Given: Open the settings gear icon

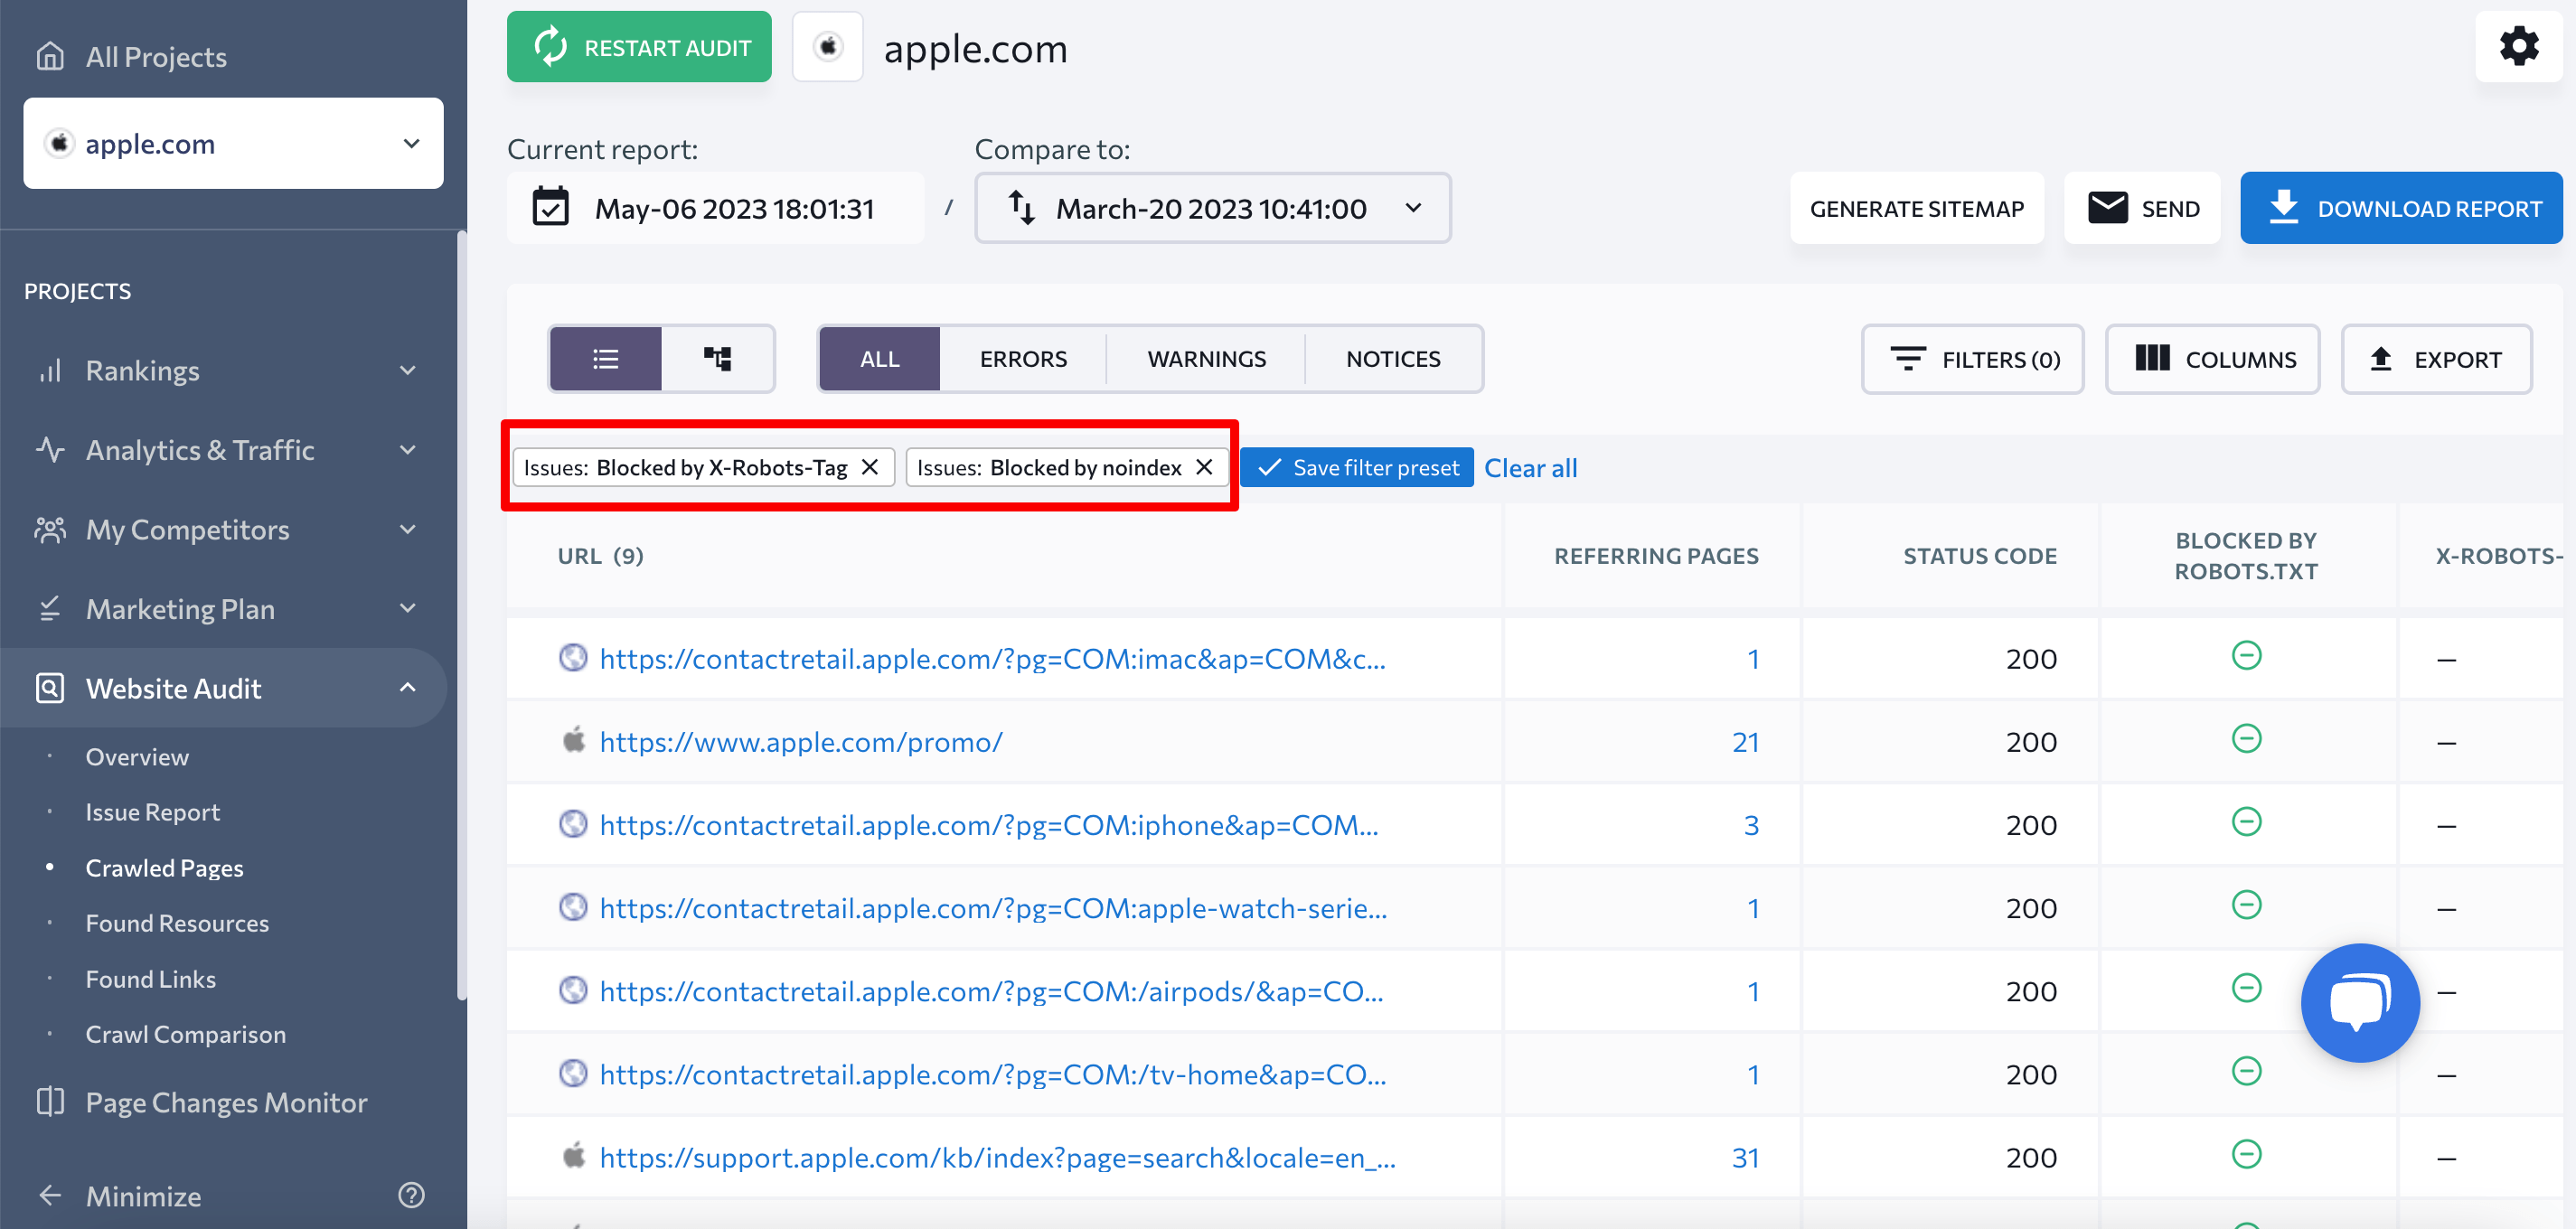Looking at the screenshot, I should [2518, 47].
